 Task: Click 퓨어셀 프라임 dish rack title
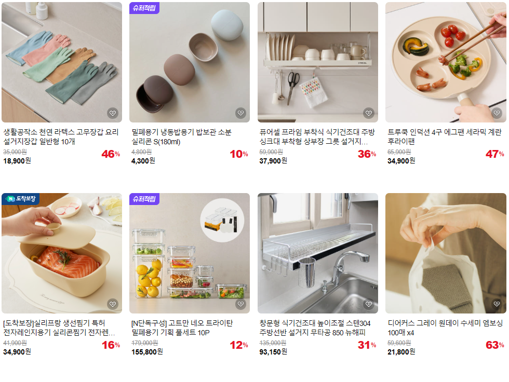click(317, 137)
